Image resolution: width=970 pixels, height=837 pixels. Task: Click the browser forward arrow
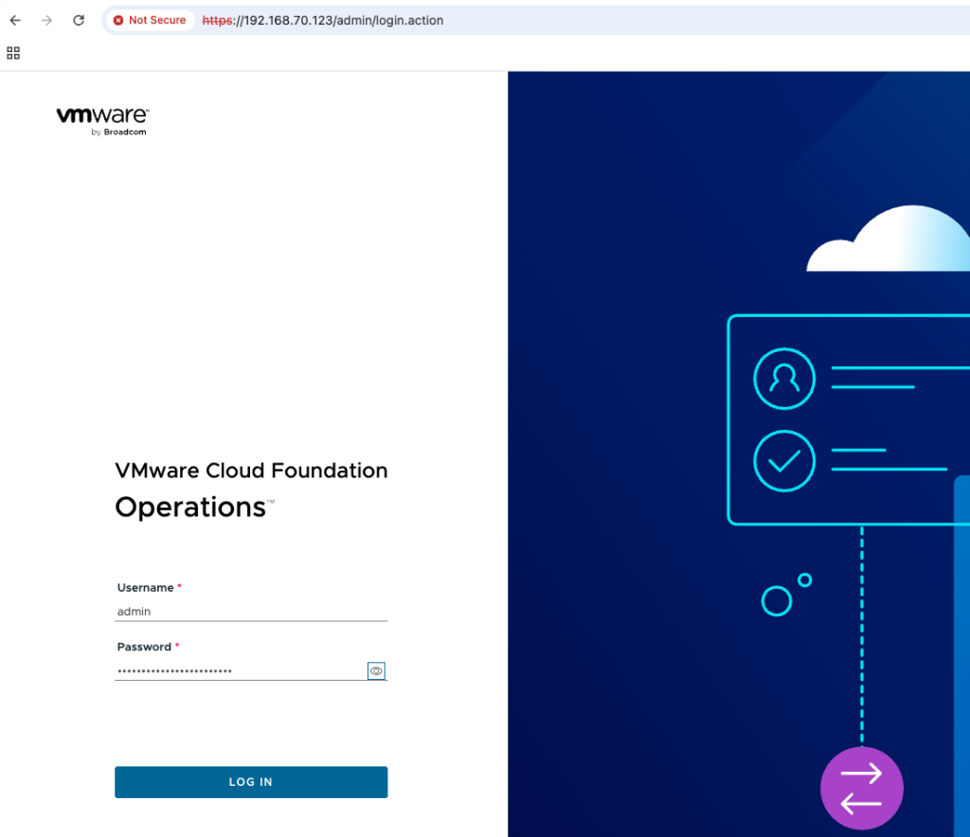point(46,20)
